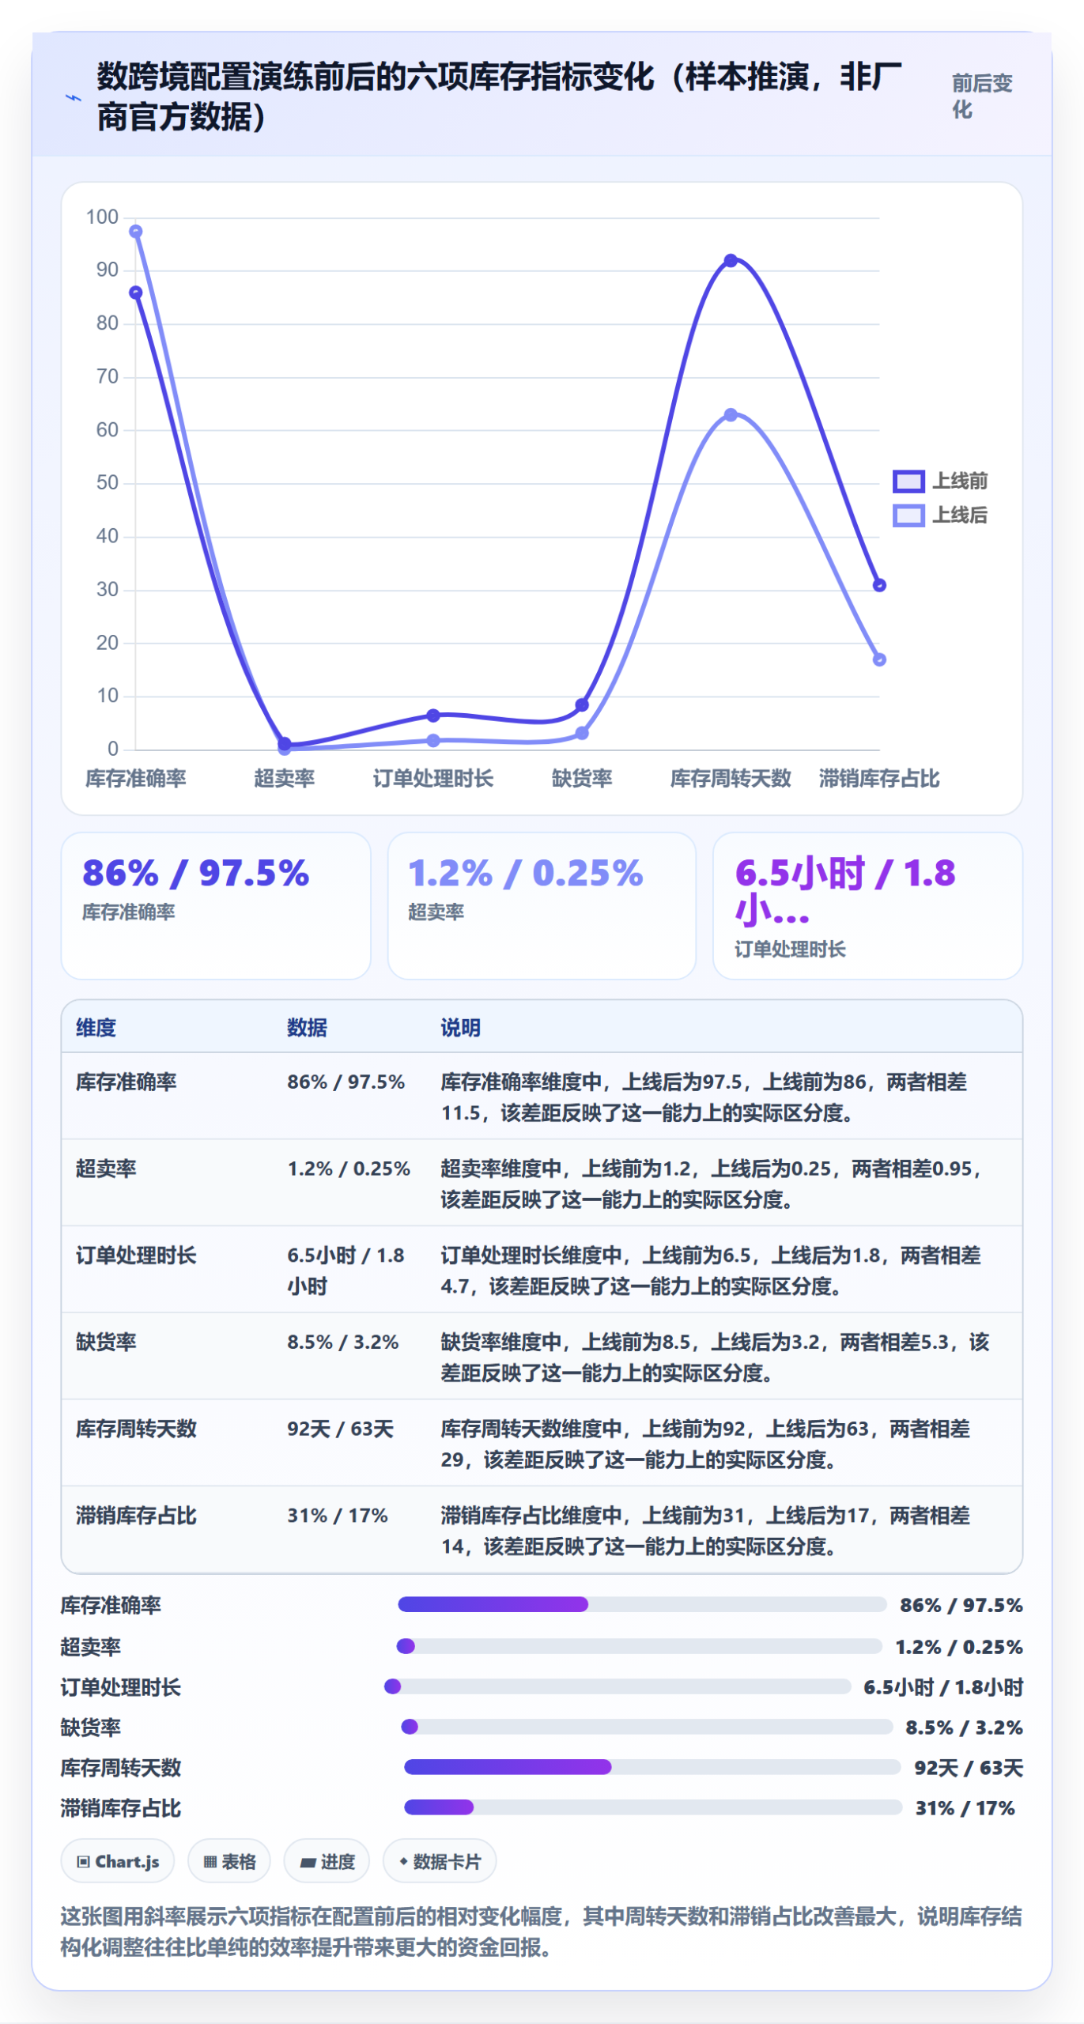Click the 库存准确率 progress bar

(x=642, y=1604)
